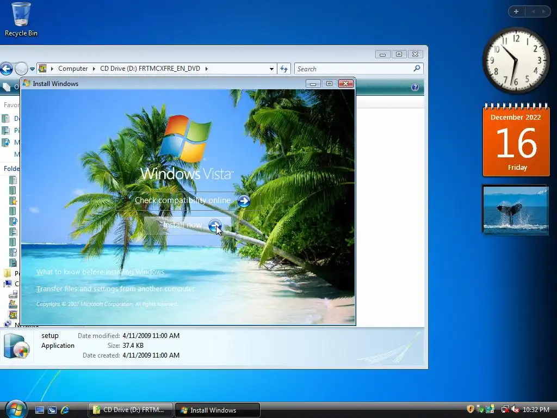Minimize the Install Windows dialog
The height and width of the screenshot is (418, 557).
pos(313,83)
